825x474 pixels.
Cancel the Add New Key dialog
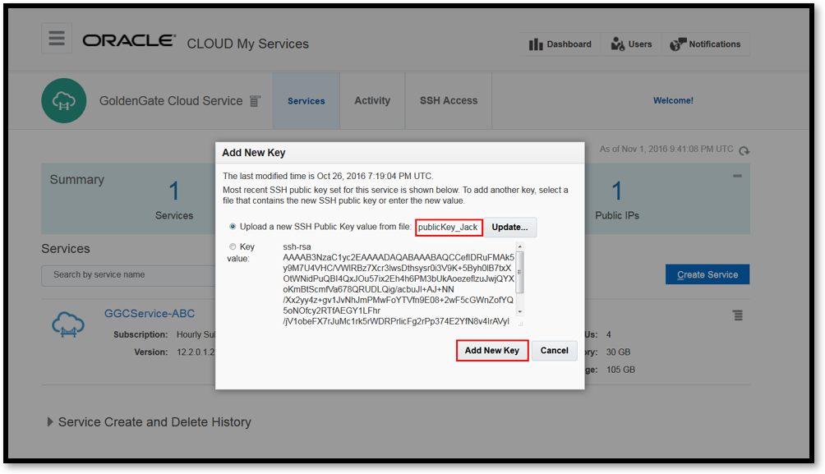[x=554, y=351]
